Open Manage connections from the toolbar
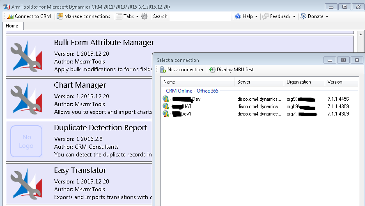365x206 pixels. 83,16
